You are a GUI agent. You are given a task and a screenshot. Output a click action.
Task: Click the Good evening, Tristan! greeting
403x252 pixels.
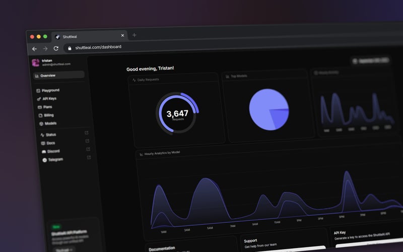[x=150, y=69]
